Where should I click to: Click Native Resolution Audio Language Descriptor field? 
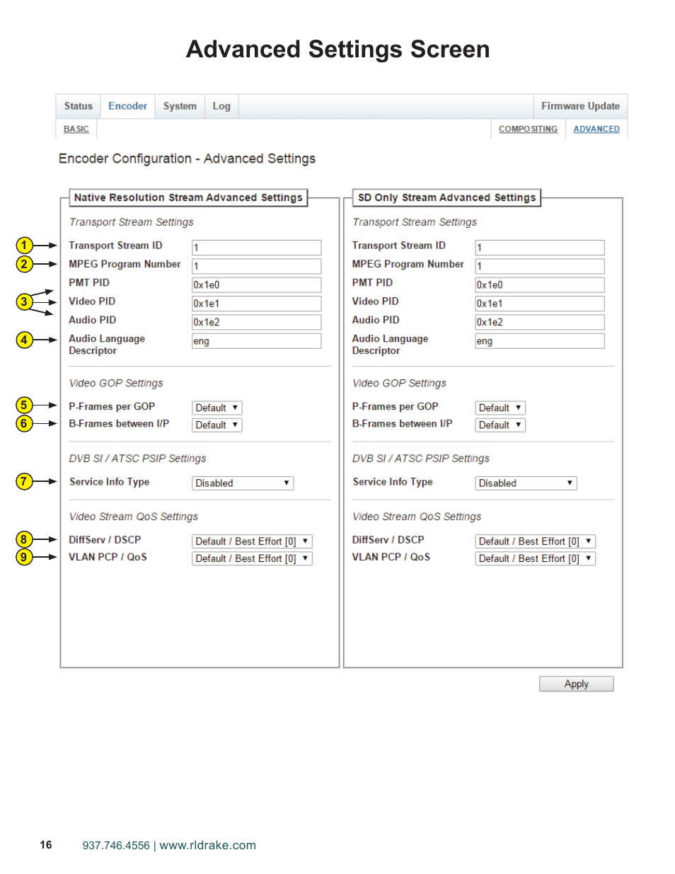[256, 341]
